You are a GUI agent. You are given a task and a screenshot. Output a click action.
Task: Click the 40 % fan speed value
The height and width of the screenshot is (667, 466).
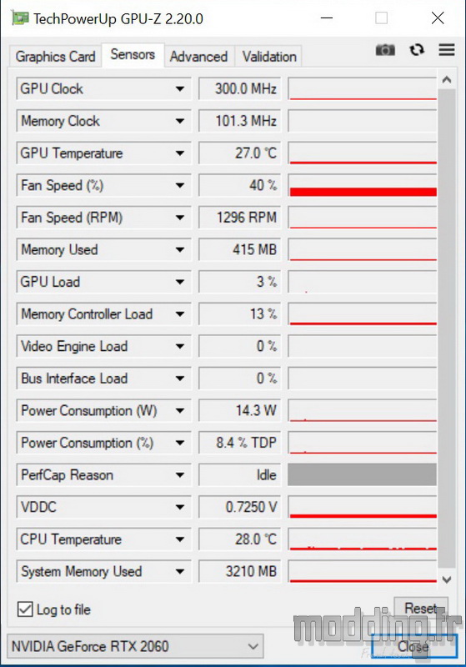(240, 185)
